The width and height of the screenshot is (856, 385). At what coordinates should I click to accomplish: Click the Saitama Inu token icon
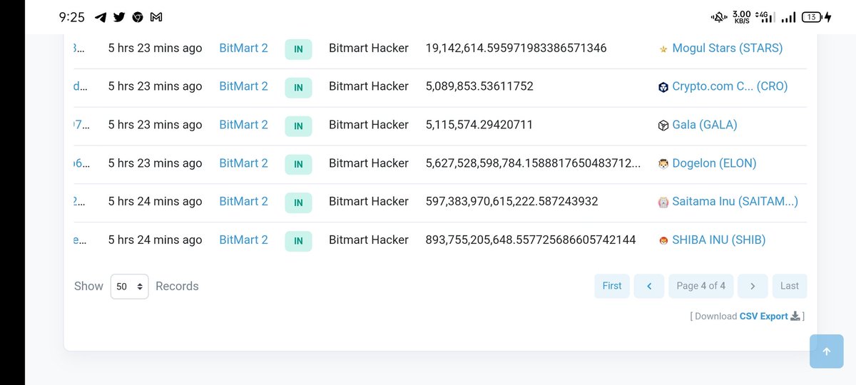663,202
